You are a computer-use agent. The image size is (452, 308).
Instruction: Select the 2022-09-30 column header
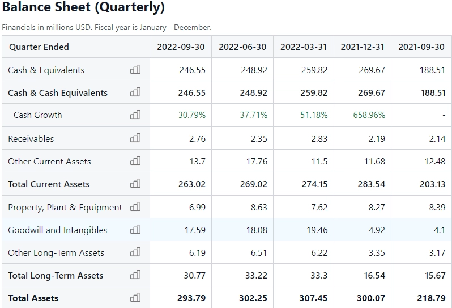coord(181,47)
